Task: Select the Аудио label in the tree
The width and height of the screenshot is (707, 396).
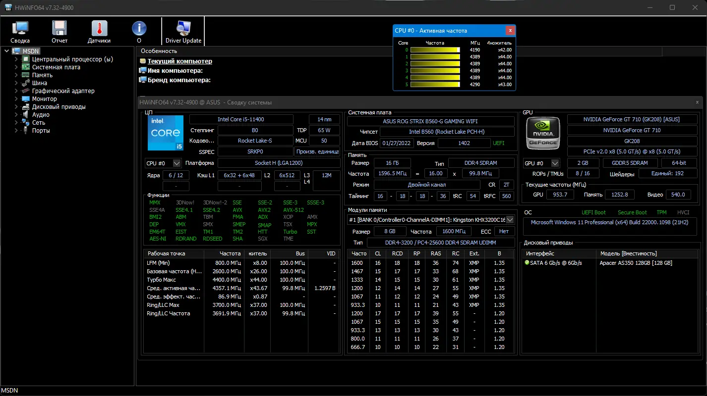Action: point(41,115)
